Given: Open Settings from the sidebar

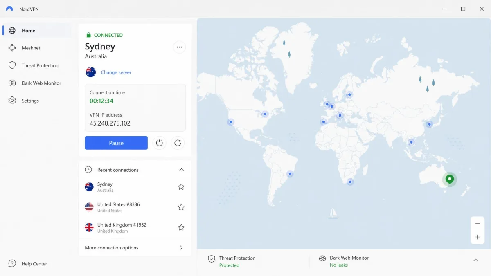Looking at the screenshot, I should pyautogui.click(x=36, y=101).
